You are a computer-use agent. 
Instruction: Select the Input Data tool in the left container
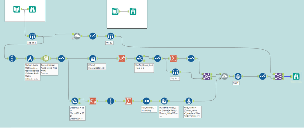[17, 9]
